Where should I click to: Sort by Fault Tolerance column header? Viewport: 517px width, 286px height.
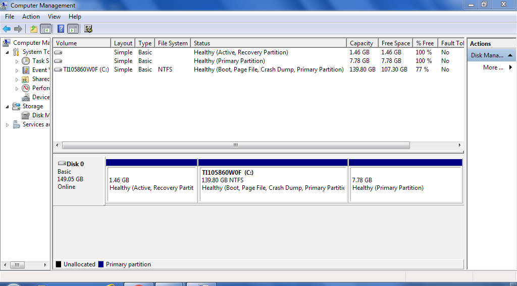(451, 43)
